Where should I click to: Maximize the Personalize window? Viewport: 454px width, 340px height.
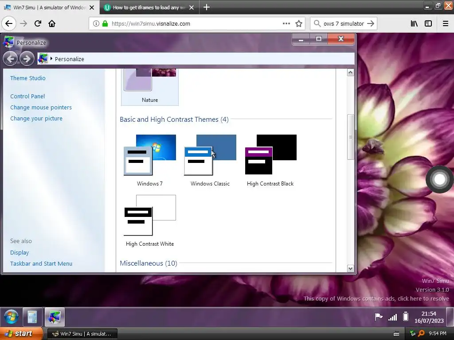[x=318, y=39]
